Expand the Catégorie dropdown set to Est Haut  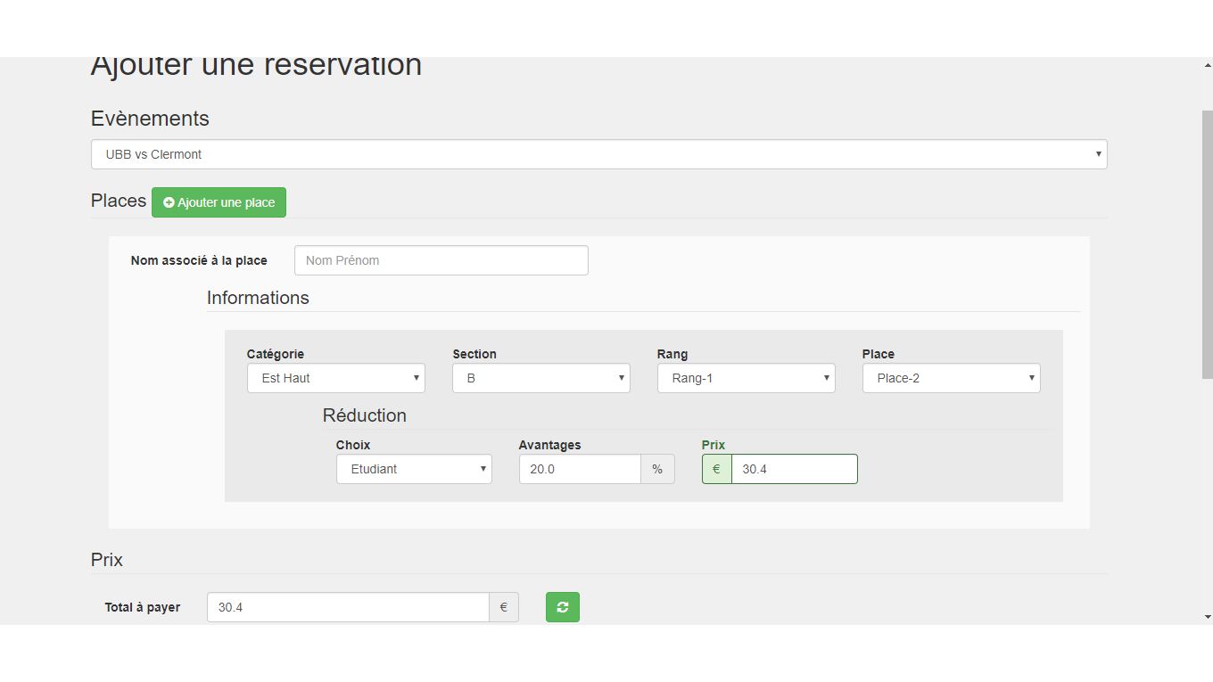tap(335, 378)
